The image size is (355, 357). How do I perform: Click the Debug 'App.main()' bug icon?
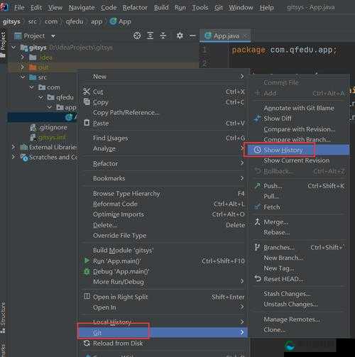87,271
